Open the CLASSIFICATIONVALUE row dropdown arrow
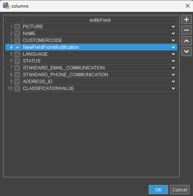This screenshot has height=196, width=193. [173, 88]
